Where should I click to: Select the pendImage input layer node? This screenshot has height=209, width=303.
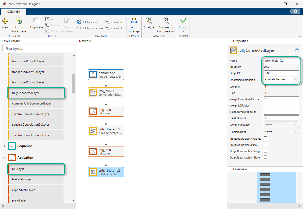point(106,75)
